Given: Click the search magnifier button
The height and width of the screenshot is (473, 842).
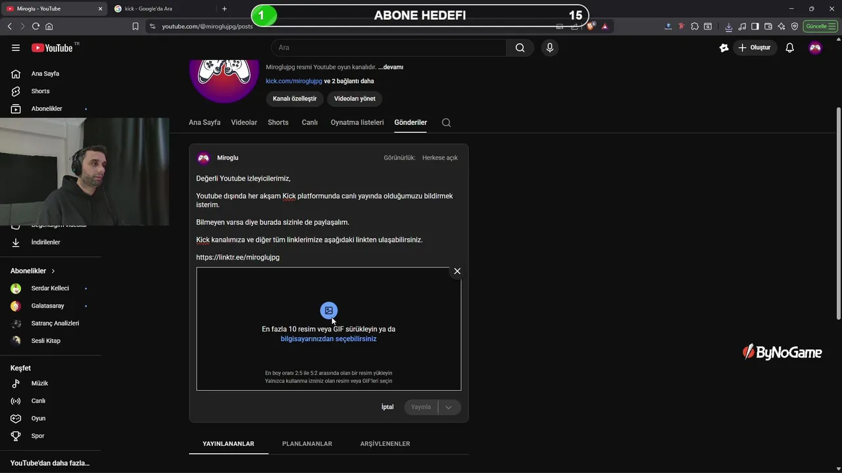Looking at the screenshot, I should [520, 47].
